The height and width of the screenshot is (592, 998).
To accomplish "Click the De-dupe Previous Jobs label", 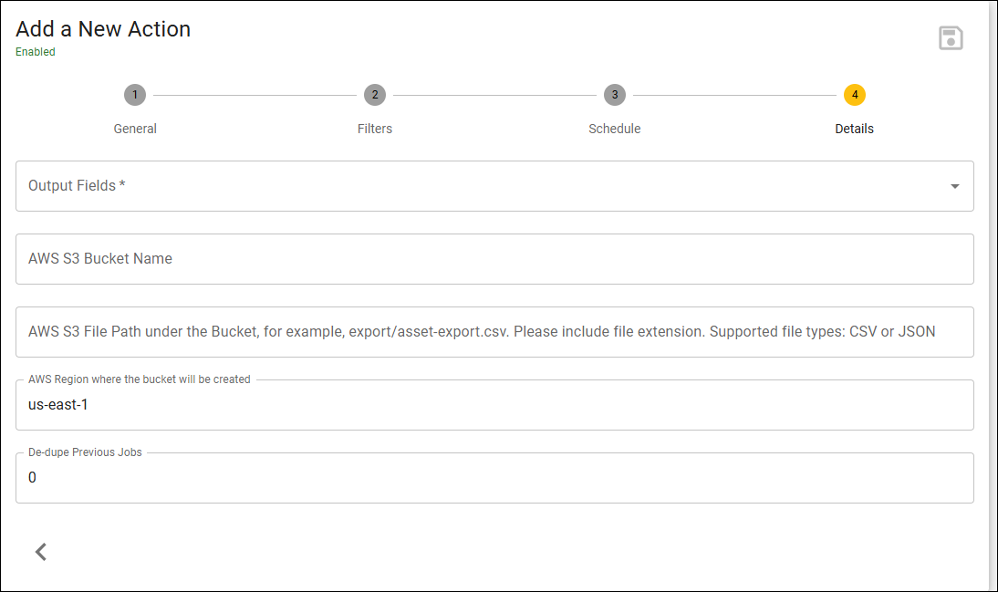I will point(85,452).
